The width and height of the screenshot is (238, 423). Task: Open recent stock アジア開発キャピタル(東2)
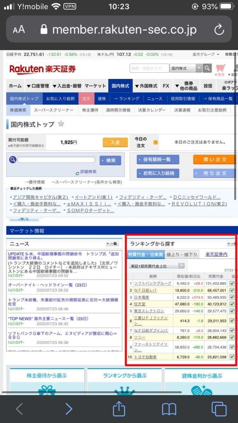(x=41, y=197)
